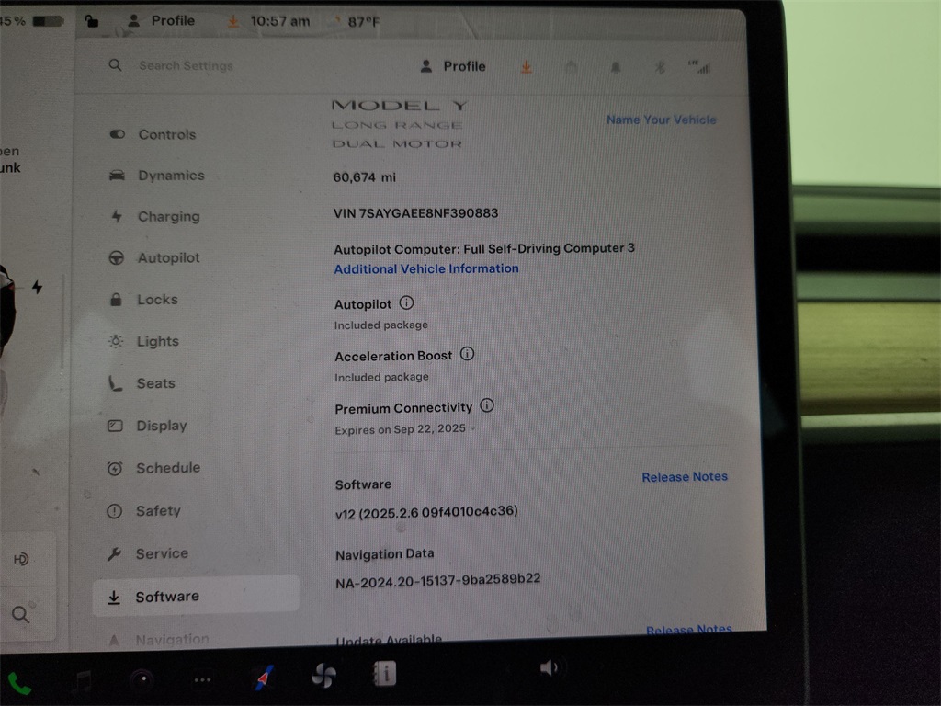
Task: Open the navigation arrow app
Action: 263,678
